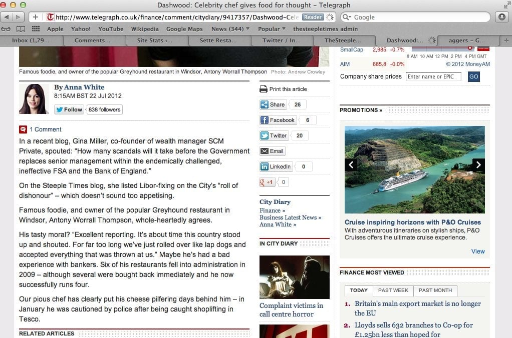
Task: Click the Google +1 button
Action: click(267, 182)
